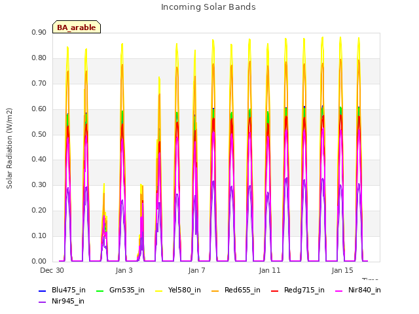This screenshot has height=314, width=419.
Task: Click the BA_arable label box
Action: 77,27
